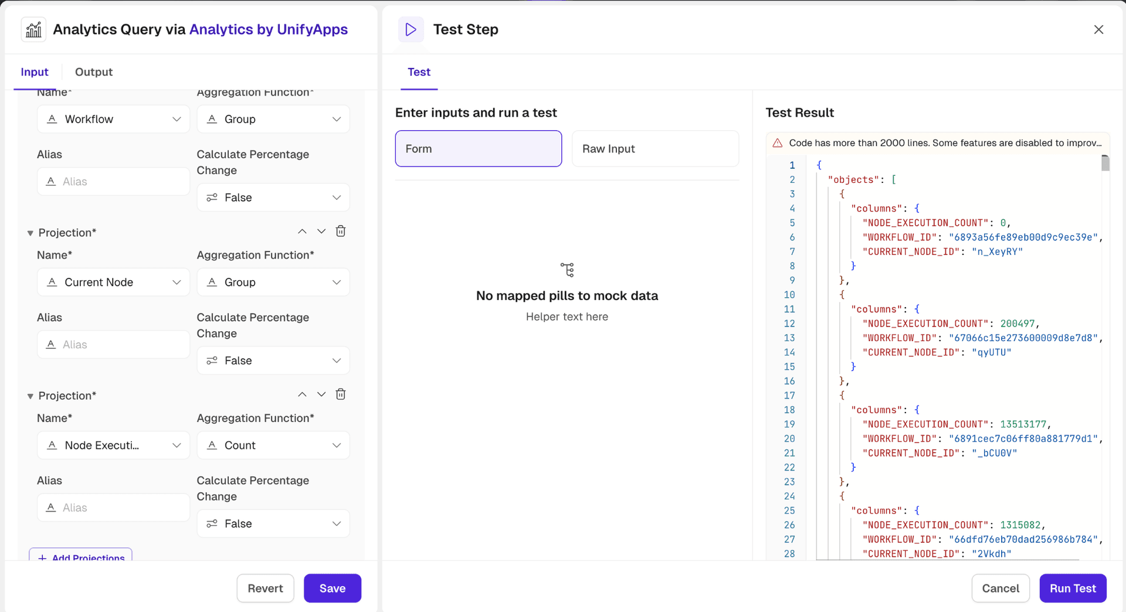The width and height of the screenshot is (1126, 612).
Task: Select the Form input mode
Action: (x=478, y=149)
